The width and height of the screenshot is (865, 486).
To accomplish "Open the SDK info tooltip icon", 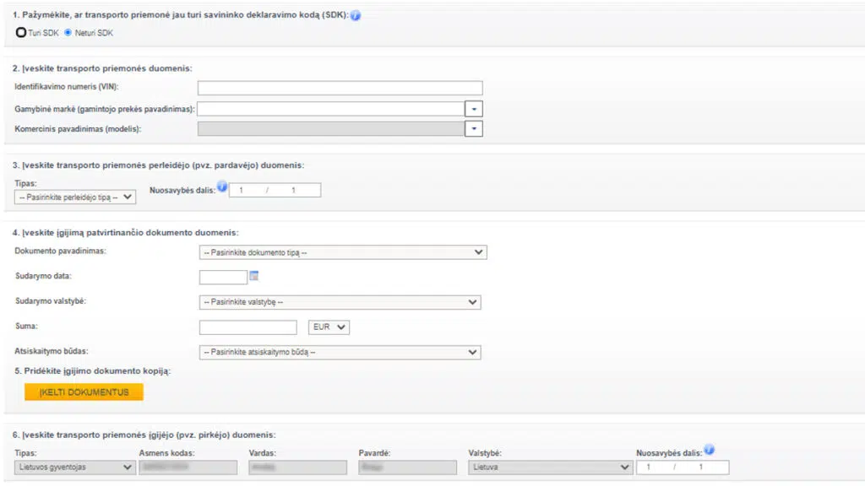I will (x=356, y=15).
